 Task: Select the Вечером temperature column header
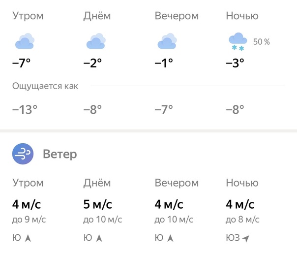(177, 16)
